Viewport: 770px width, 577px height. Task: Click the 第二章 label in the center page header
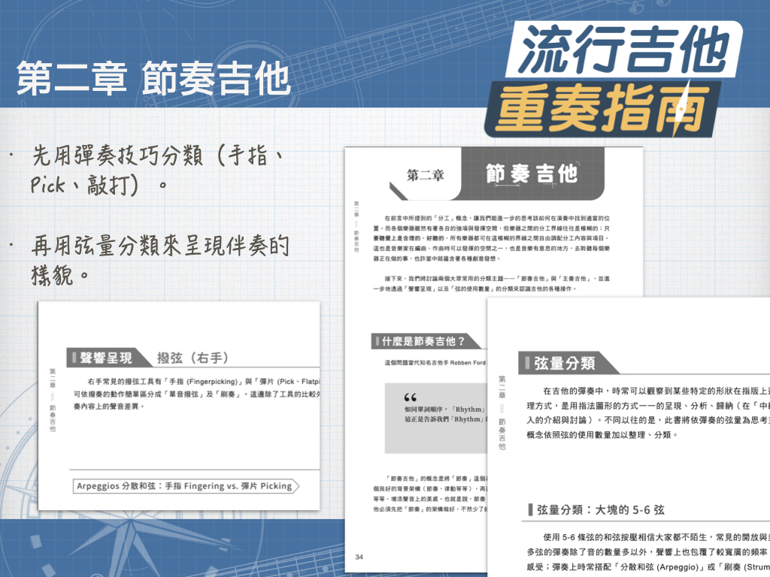(425, 176)
